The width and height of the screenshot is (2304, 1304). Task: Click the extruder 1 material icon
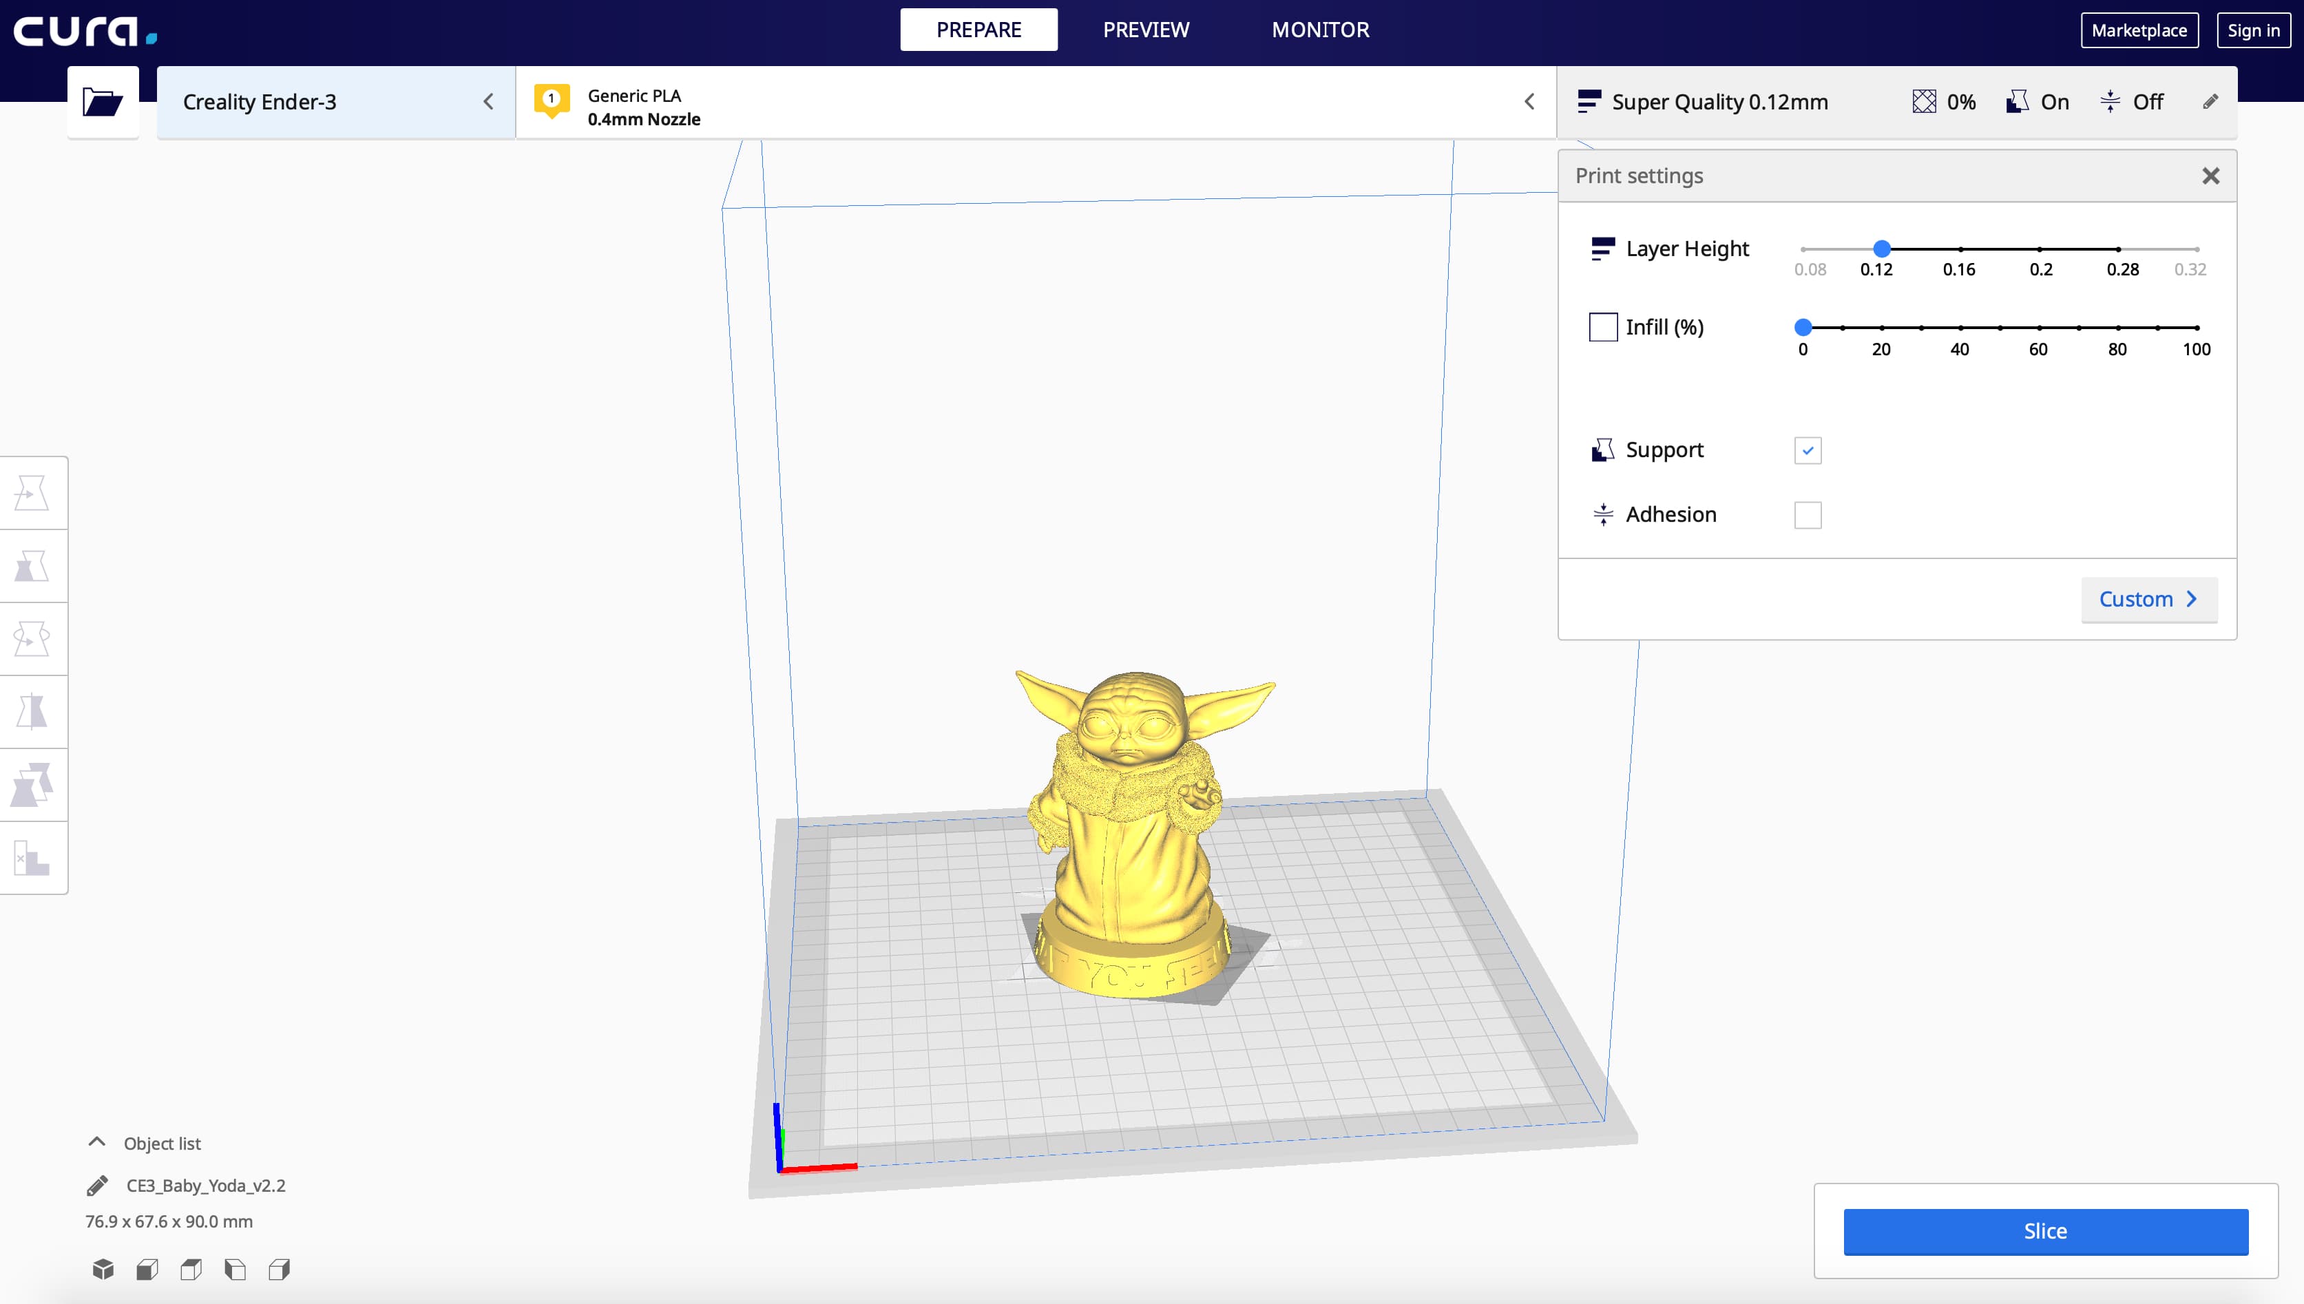click(552, 101)
